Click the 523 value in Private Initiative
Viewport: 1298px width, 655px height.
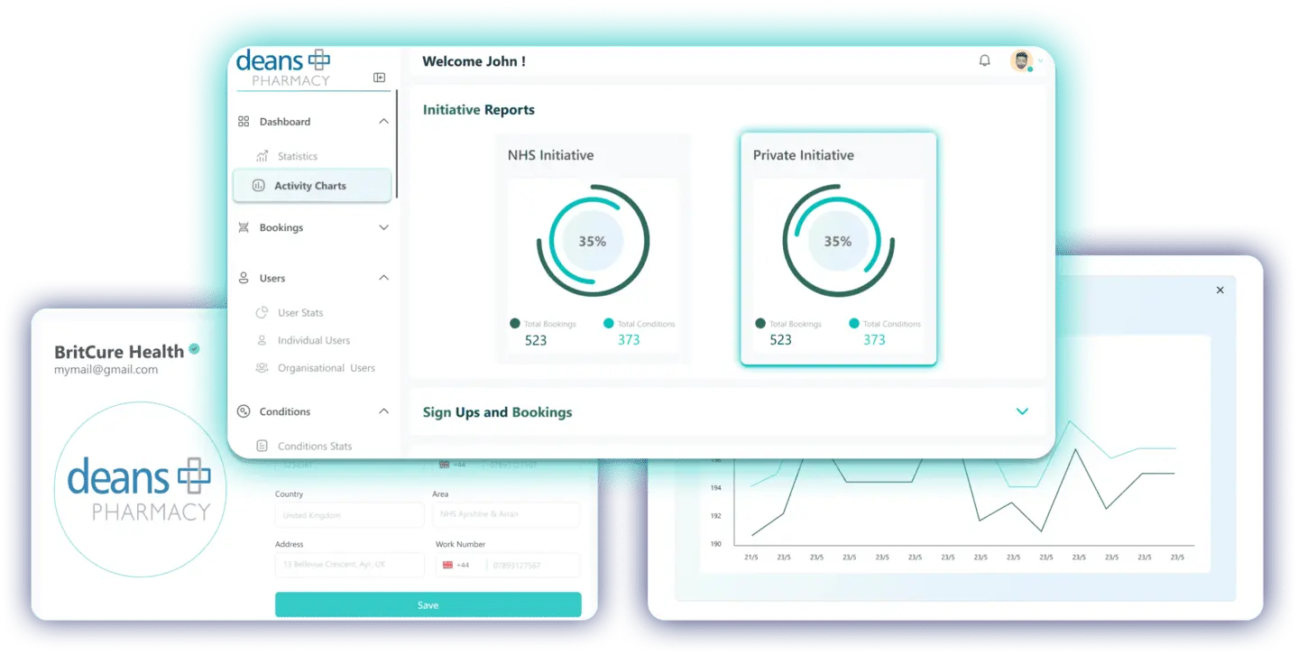click(781, 340)
